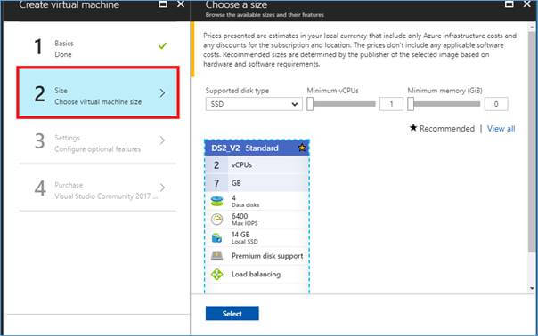This screenshot has width=538, height=336.
Task: Click the View all link
Action: pos(501,129)
